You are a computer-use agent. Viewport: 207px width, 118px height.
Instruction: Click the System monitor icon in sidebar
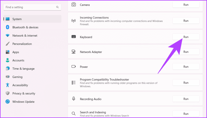tap(8, 19)
